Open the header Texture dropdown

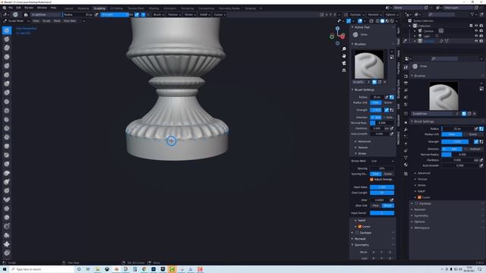pos(174,14)
